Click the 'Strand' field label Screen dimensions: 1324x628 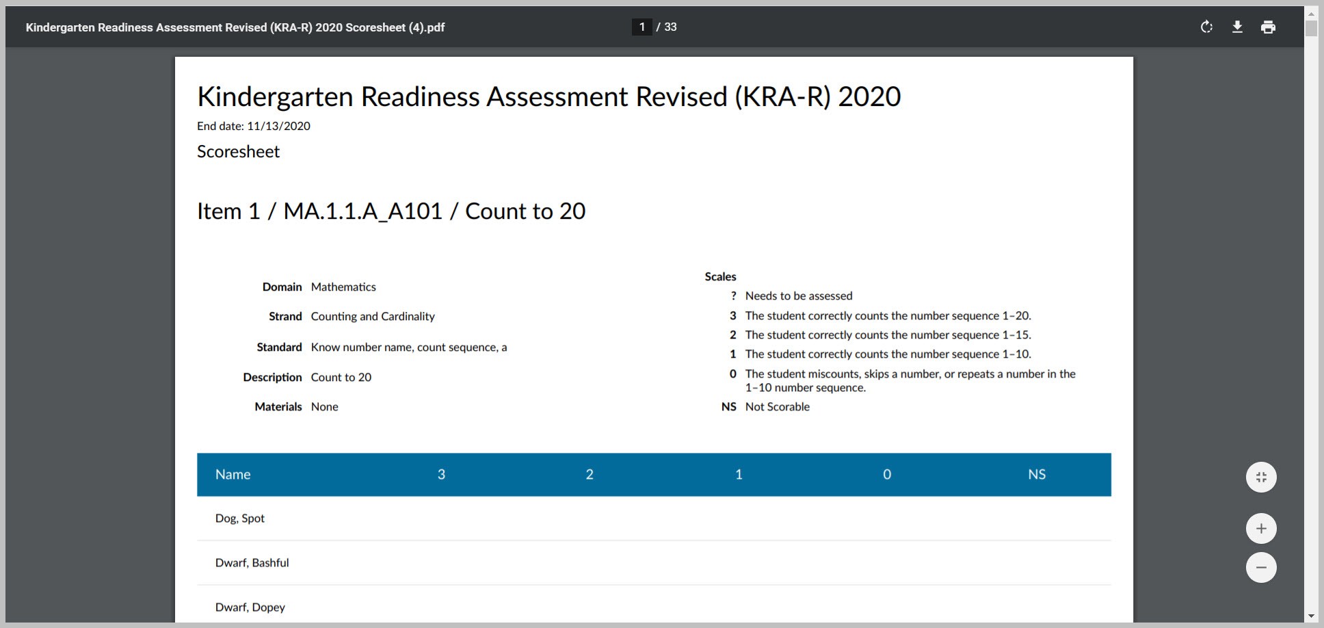click(285, 316)
